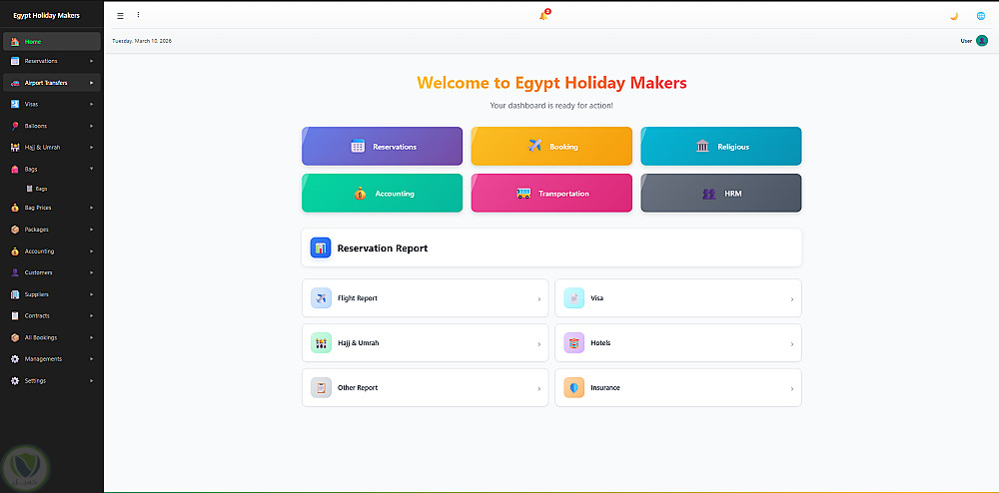Select All Bookings menu item
Screen dimensions: 999x493
(x=52, y=337)
